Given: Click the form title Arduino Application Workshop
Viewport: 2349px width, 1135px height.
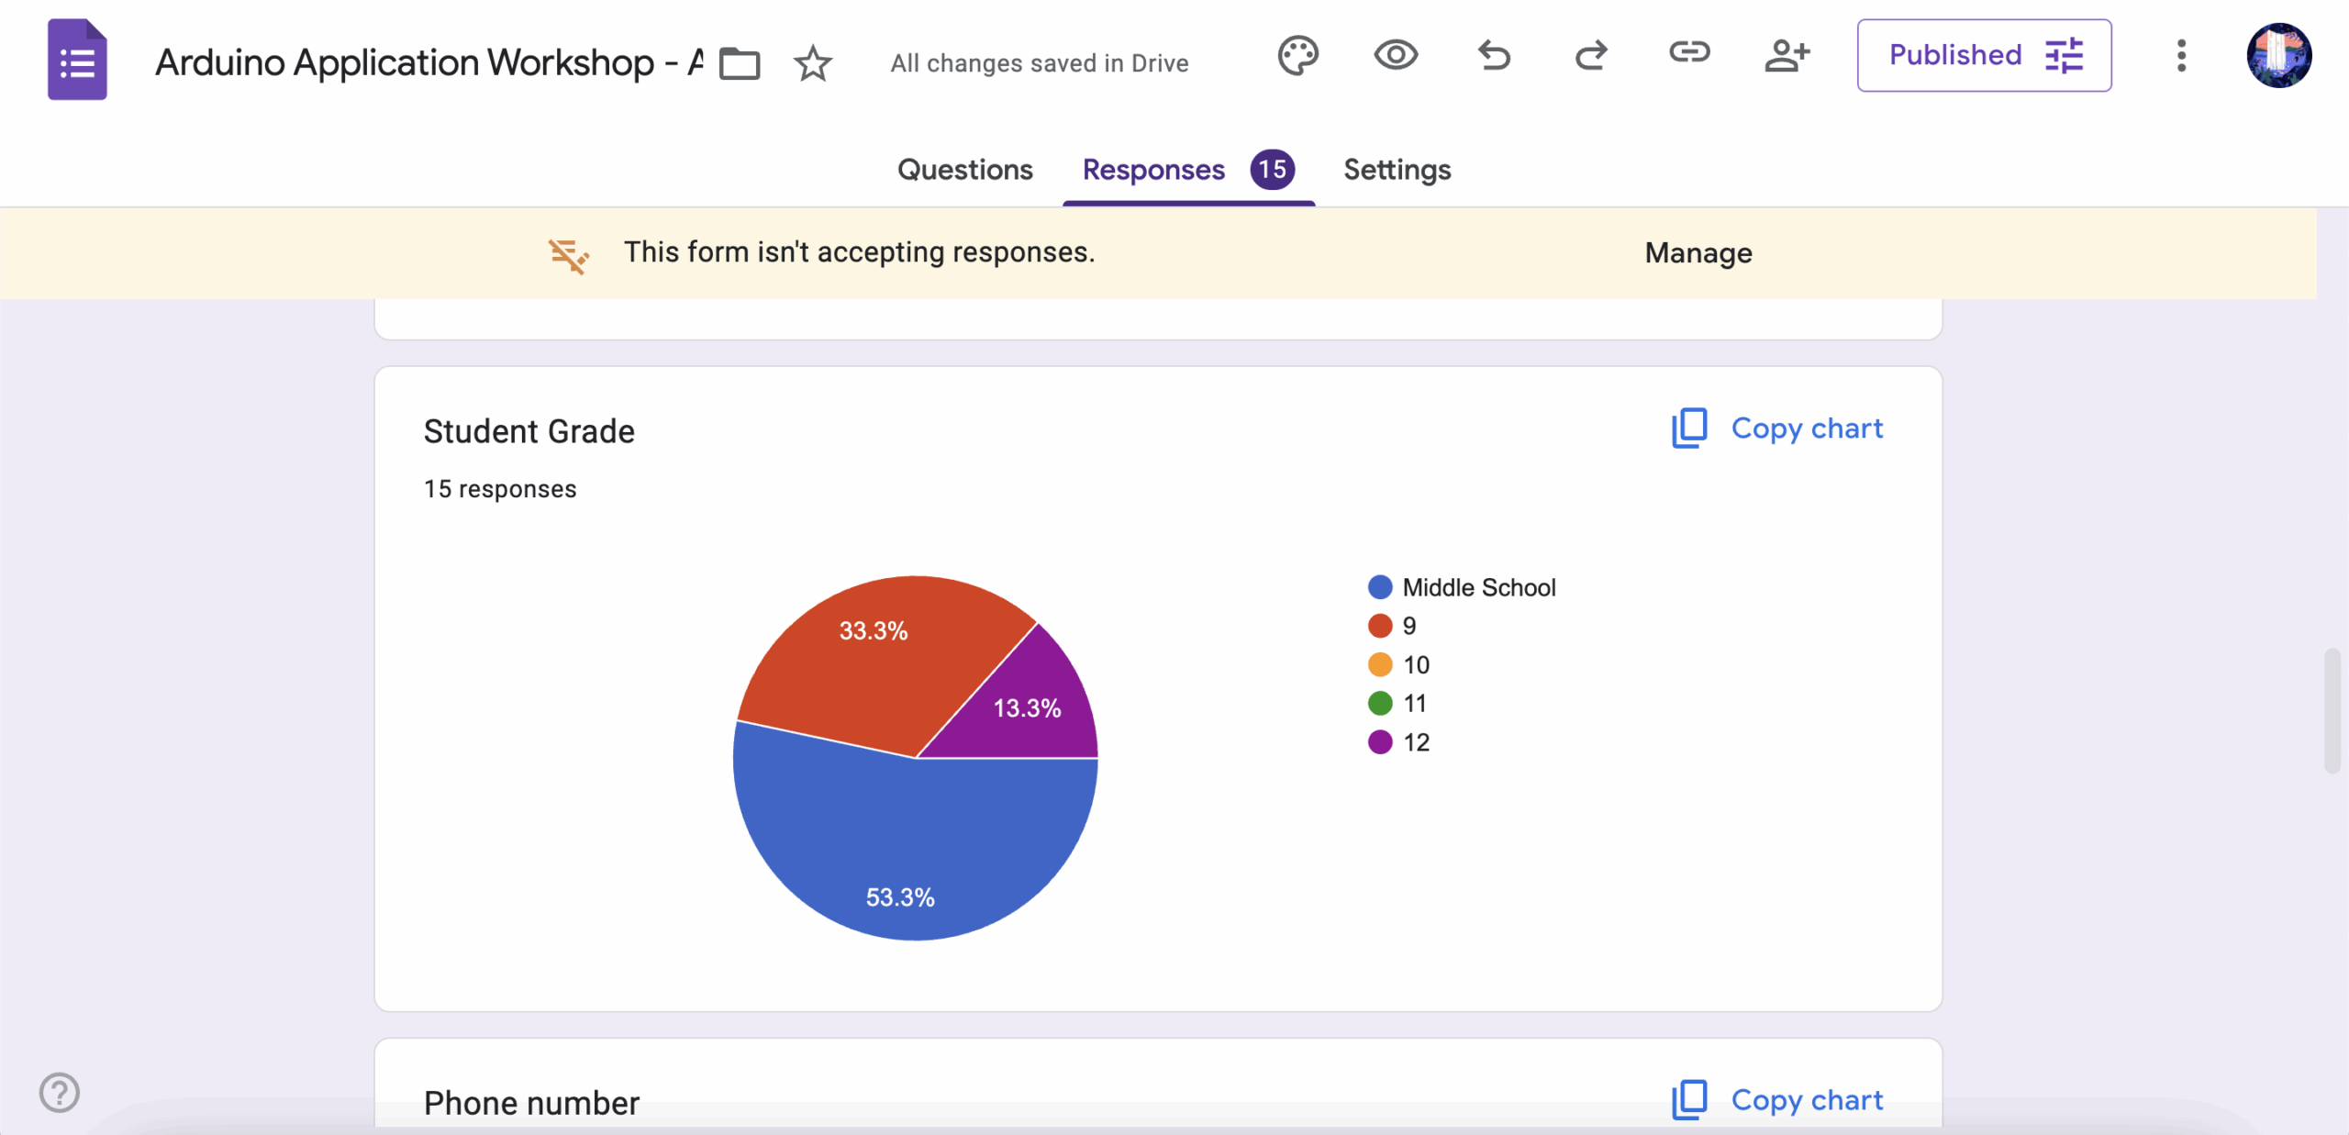Looking at the screenshot, I should [x=429, y=62].
